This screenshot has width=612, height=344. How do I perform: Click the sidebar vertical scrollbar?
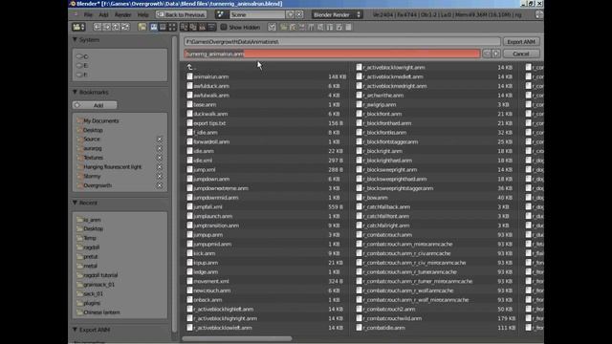point(174,183)
